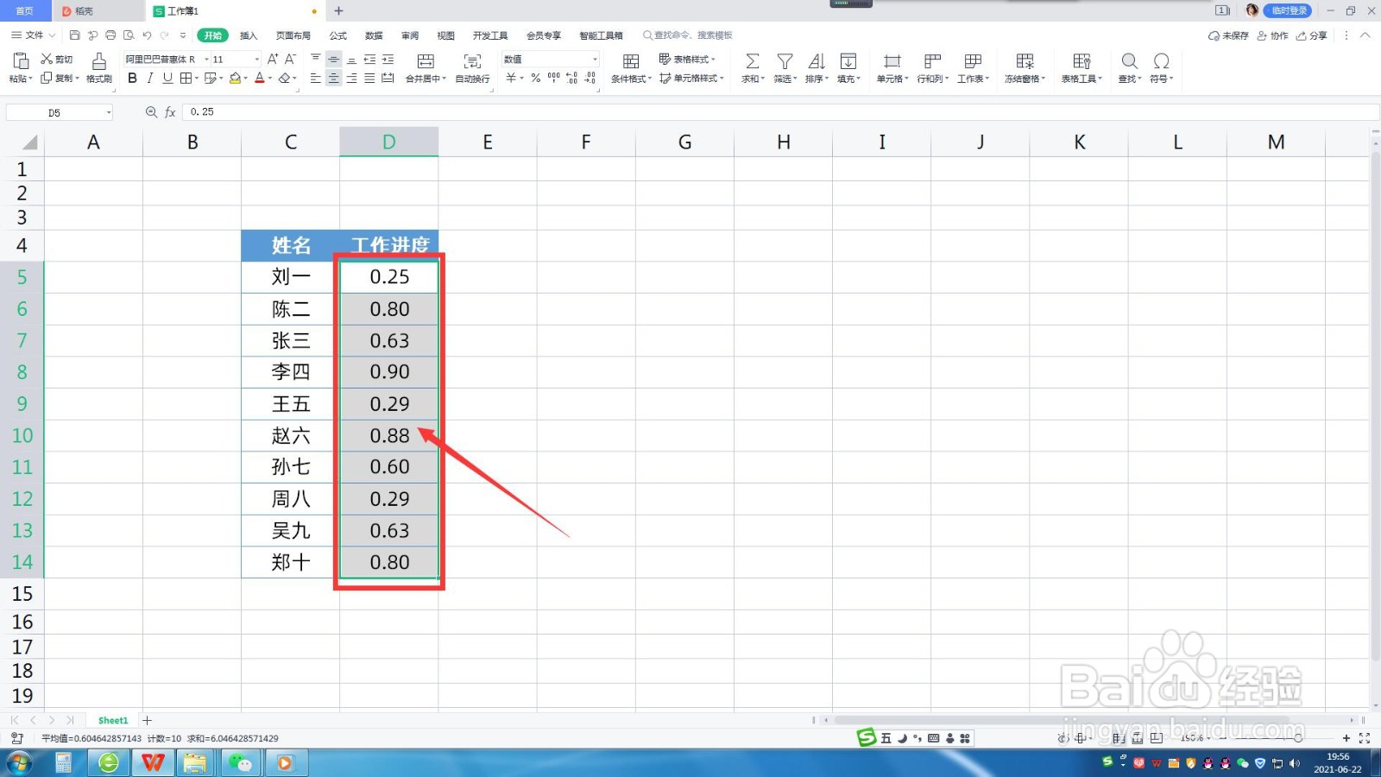Click the decrease decimal places icon

(590, 78)
